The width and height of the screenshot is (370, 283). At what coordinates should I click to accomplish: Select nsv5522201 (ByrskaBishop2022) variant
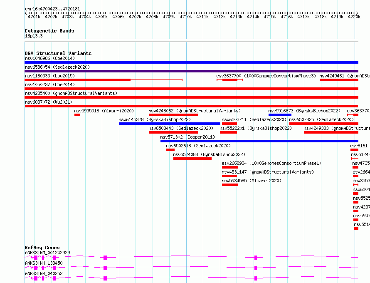[256, 128]
